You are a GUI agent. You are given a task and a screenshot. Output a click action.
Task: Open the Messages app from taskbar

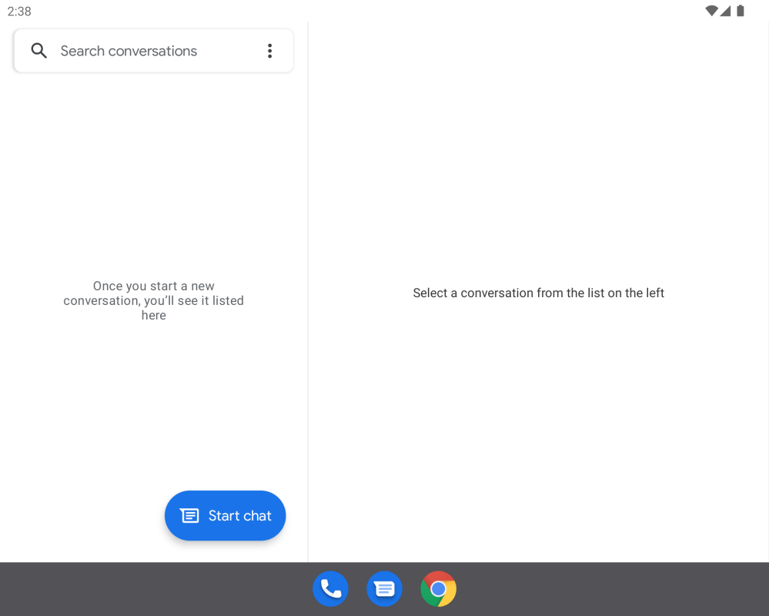384,589
